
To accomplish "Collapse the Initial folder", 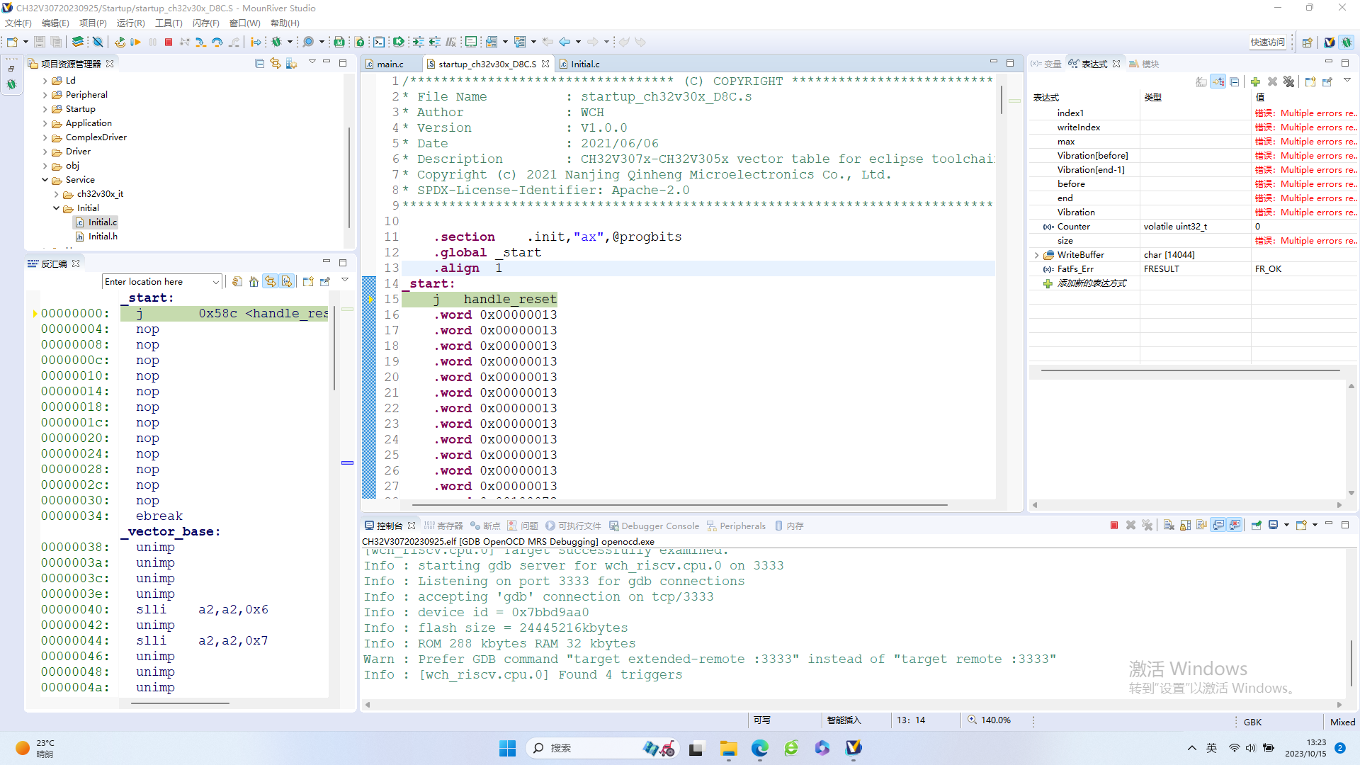I will (56, 208).
